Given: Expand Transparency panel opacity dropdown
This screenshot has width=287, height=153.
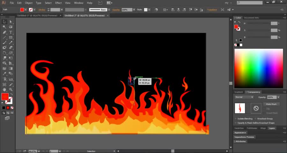Looking at the screenshot, I should (x=278, y=97).
